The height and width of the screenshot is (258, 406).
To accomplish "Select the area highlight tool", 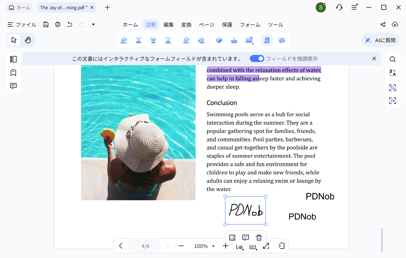I will click(186, 40).
